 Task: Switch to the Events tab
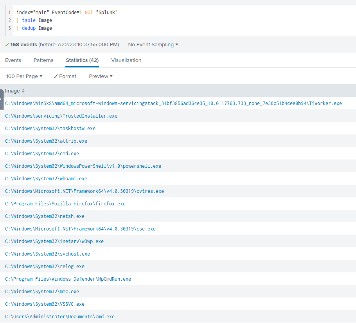click(13, 60)
